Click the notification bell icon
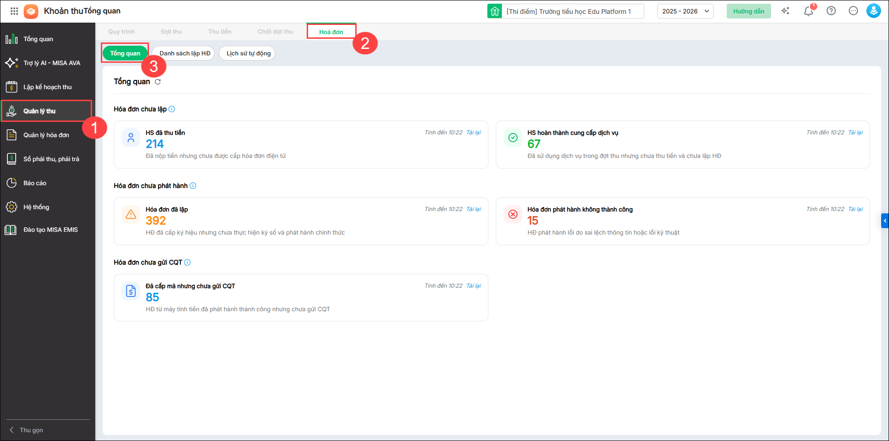The height and width of the screenshot is (441, 889). coord(808,11)
